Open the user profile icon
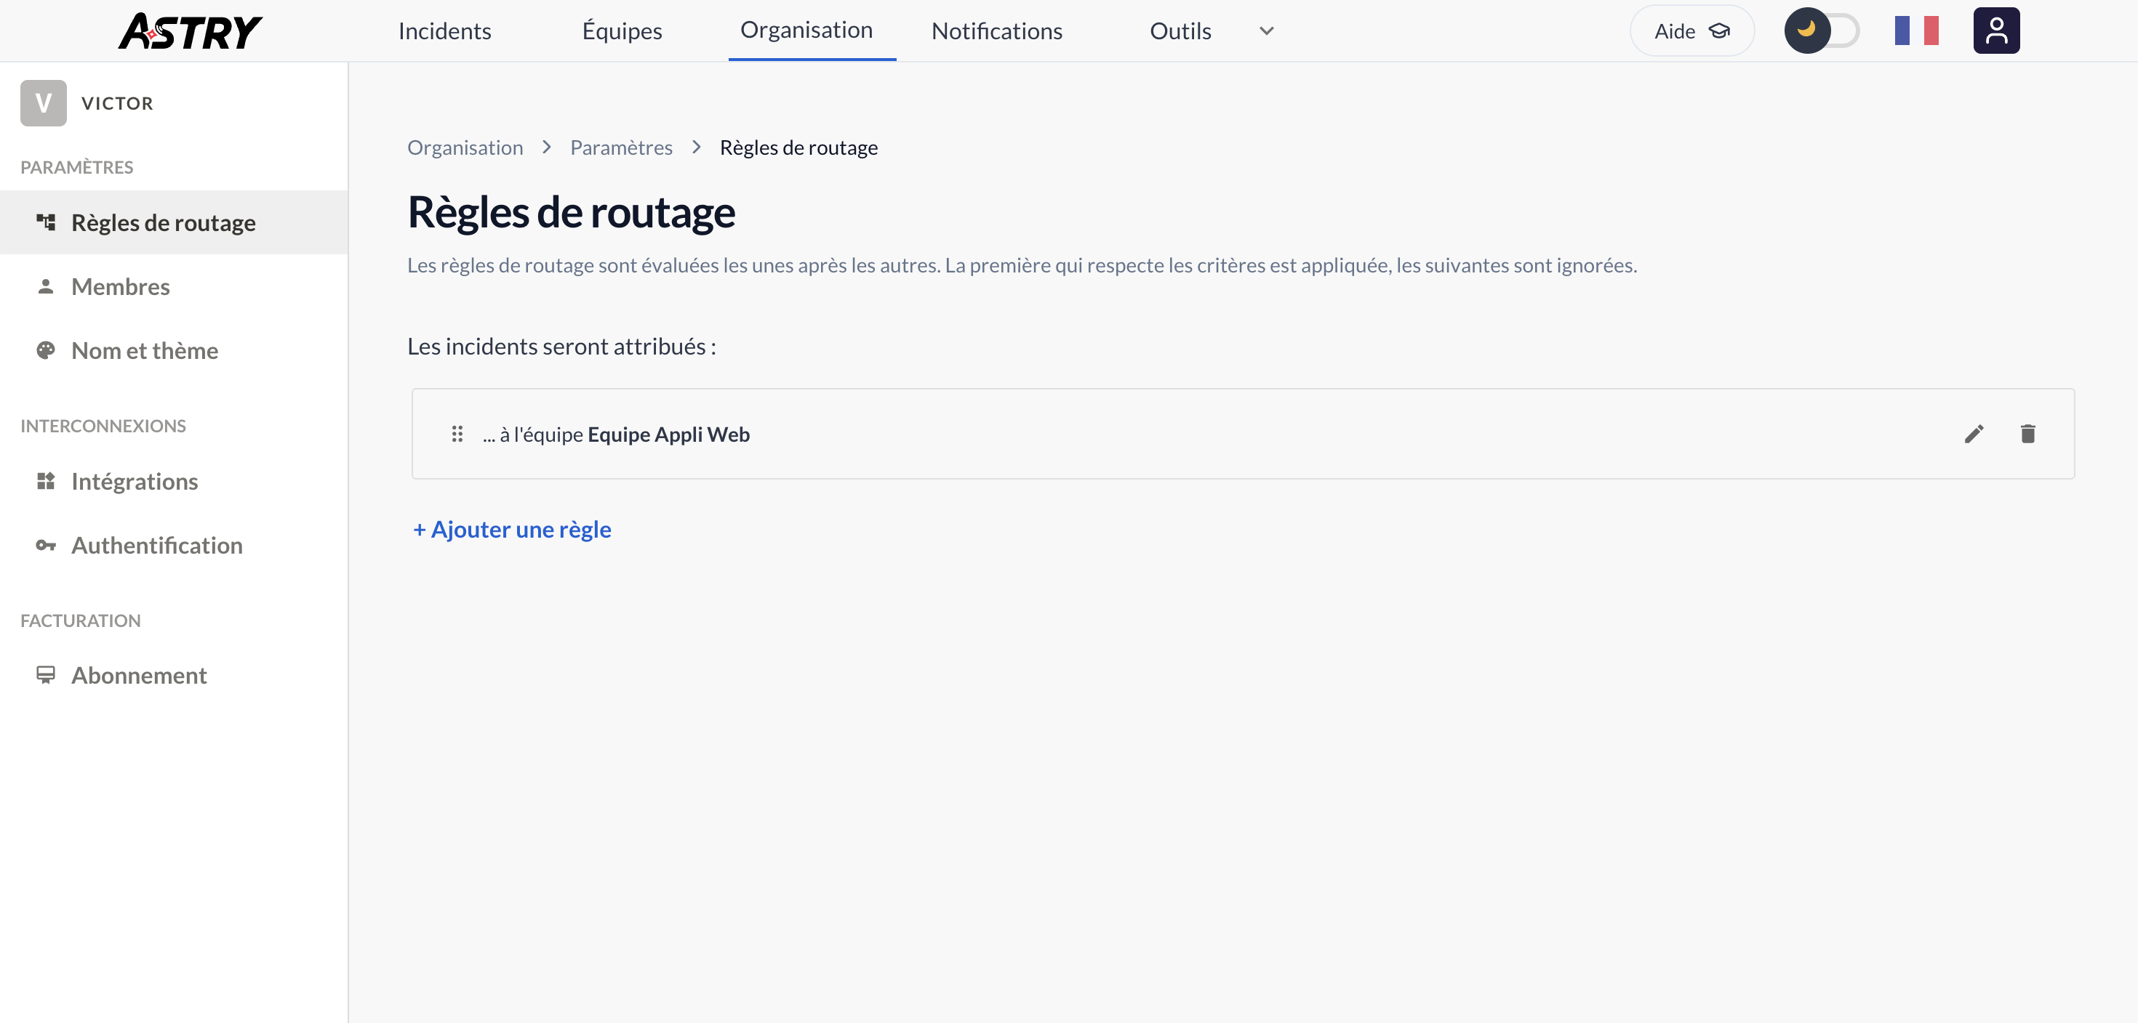2138x1023 pixels. [x=1996, y=31]
